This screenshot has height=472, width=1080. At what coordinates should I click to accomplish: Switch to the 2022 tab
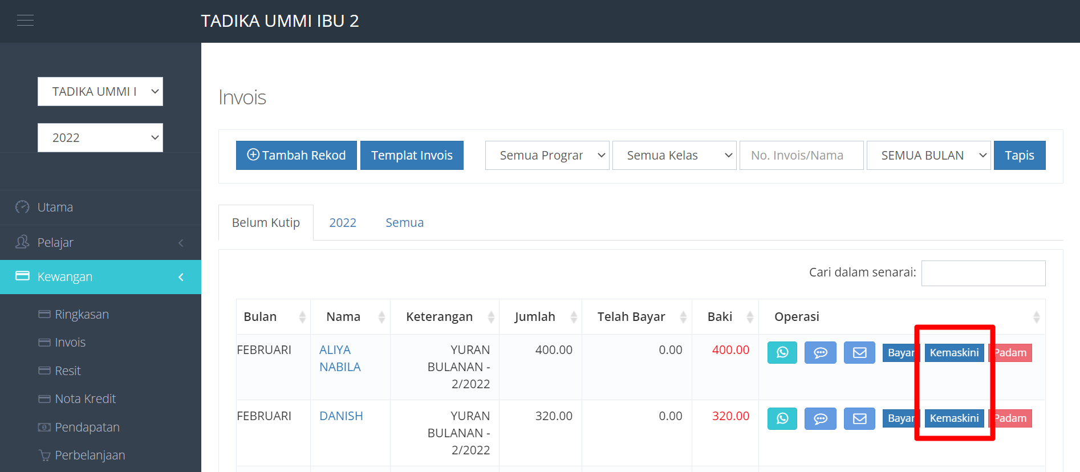pos(343,223)
